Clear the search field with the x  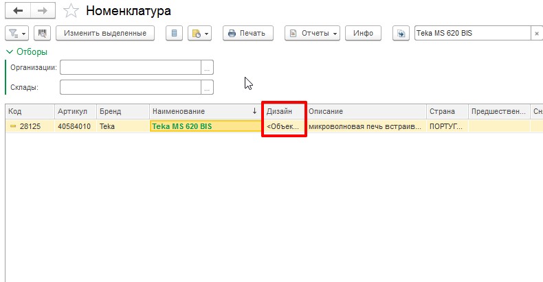click(x=536, y=33)
